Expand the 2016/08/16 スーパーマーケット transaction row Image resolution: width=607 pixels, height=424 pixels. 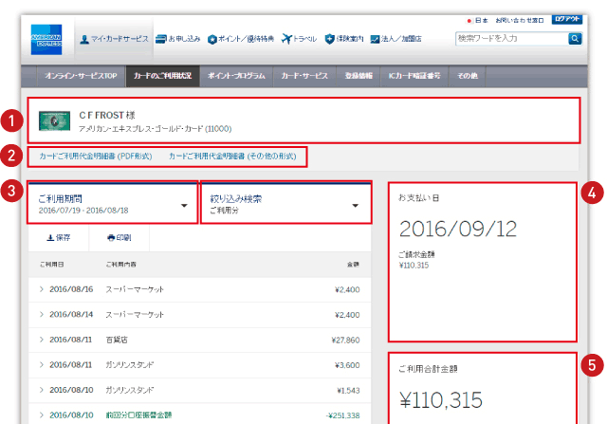pyautogui.click(x=42, y=287)
